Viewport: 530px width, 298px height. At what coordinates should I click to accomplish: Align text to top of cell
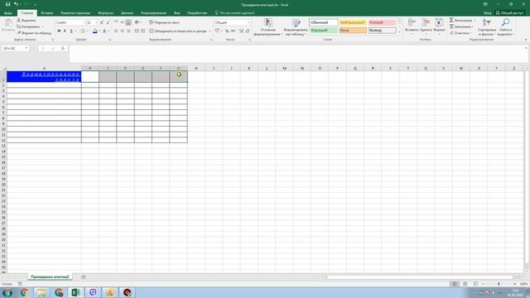116,22
